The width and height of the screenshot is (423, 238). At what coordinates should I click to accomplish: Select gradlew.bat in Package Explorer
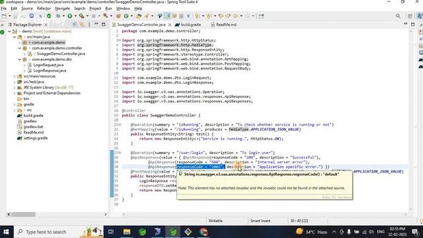click(33, 127)
